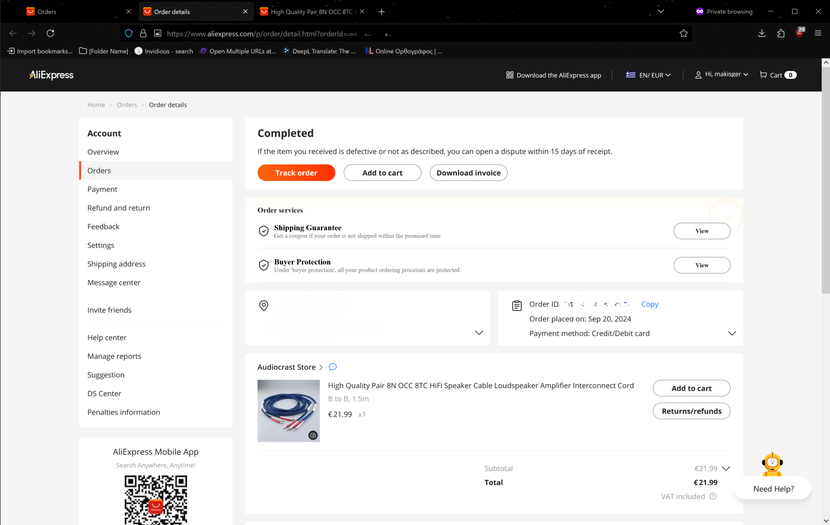Click the Shipping Guarantee shield icon
830x525 pixels.
click(264, 231)
